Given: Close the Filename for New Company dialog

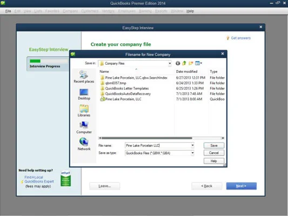Looking at the screenshot, I should [x=223, y=53].
